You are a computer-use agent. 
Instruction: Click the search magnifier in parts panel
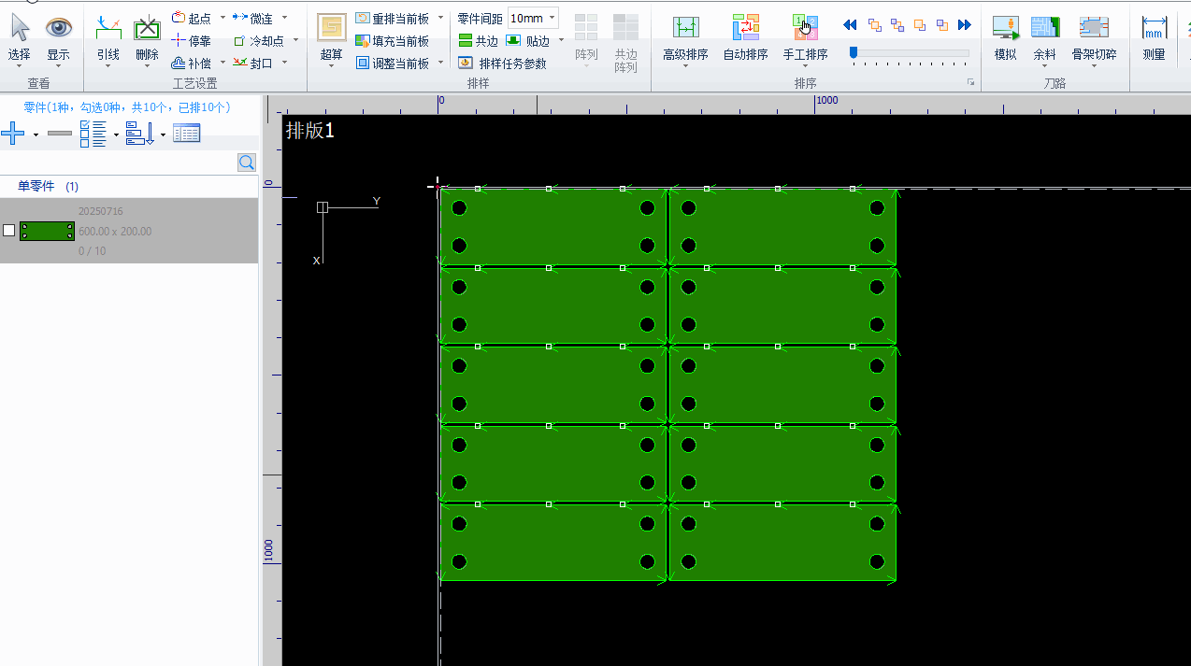247,163
